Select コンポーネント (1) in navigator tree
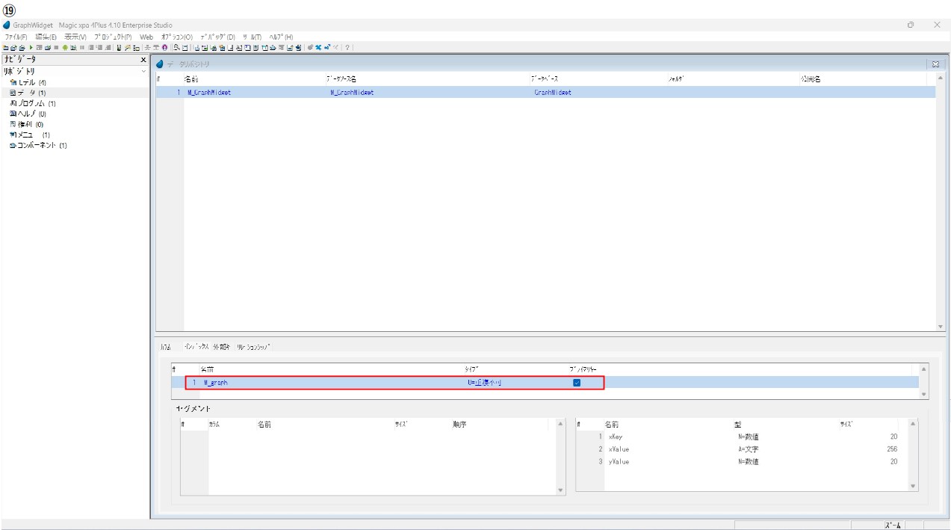The image size is (951, 530). pyautogui.click(x=37, y=145)
